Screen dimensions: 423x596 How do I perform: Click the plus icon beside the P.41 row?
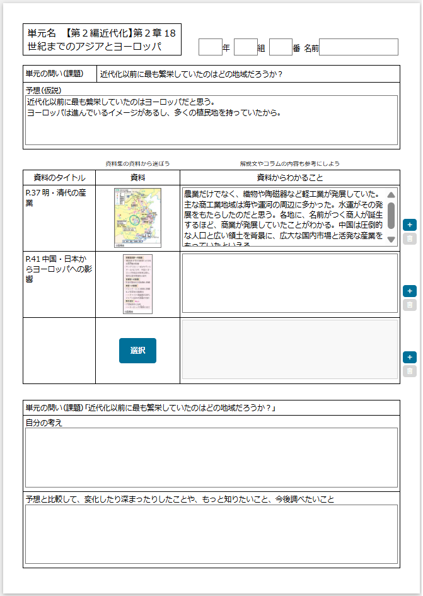(409, 291)
